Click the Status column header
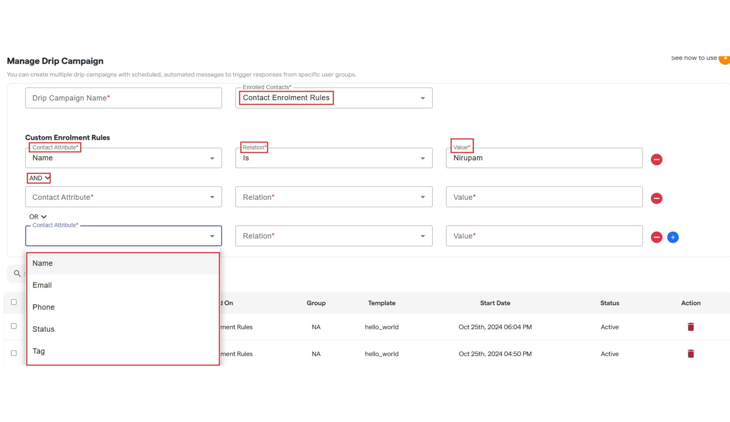 click(610, 303)
